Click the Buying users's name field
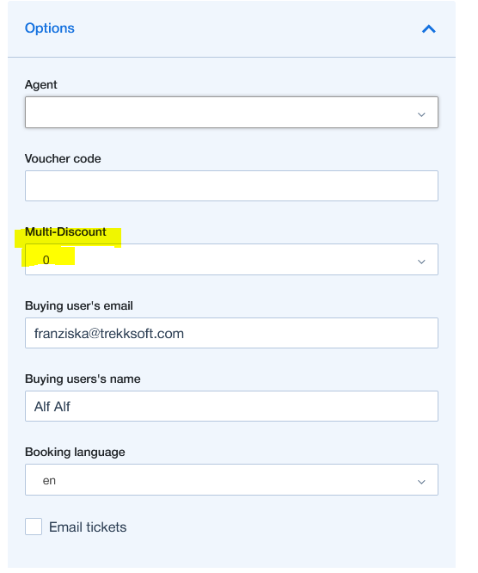This screenshot has width=478, height=573. 231,406
